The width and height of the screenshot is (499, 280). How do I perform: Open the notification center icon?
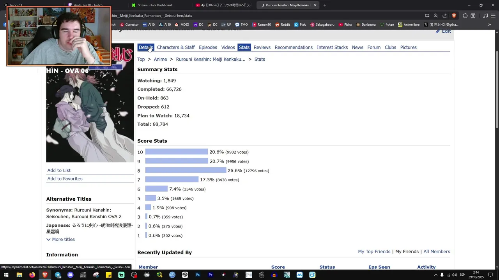coord(490,275)
